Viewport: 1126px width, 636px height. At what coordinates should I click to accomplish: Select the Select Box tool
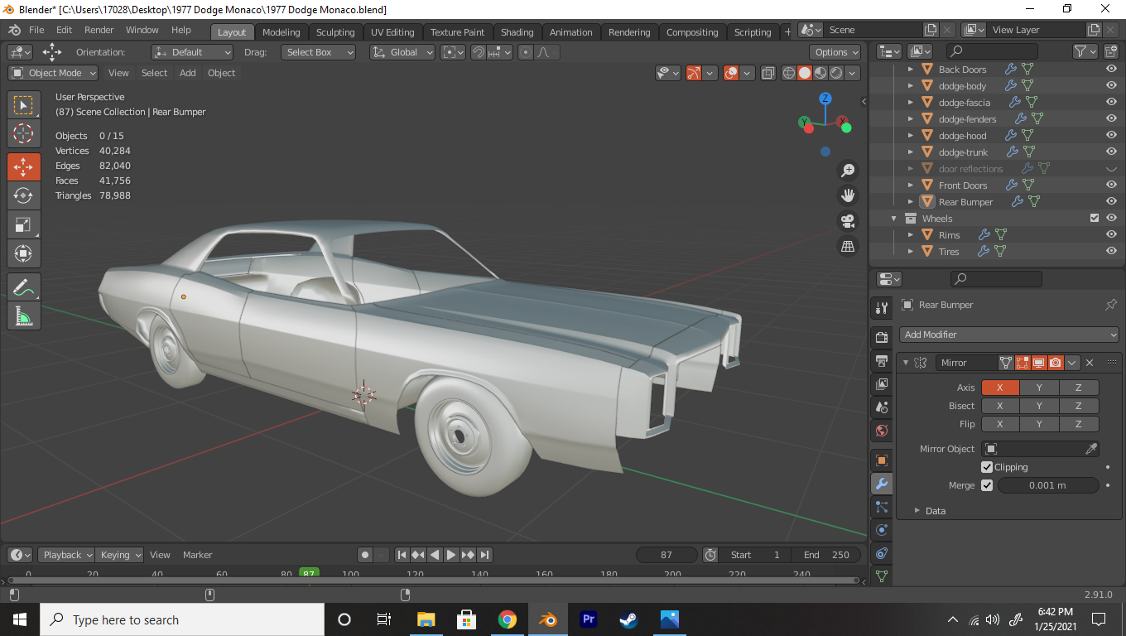[24, 105]
